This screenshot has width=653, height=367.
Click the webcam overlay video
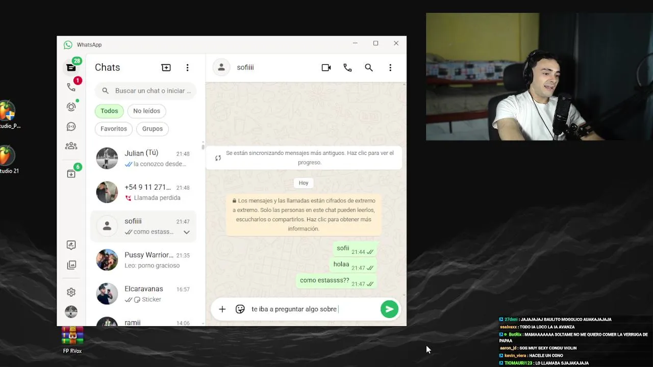(539, 76)
